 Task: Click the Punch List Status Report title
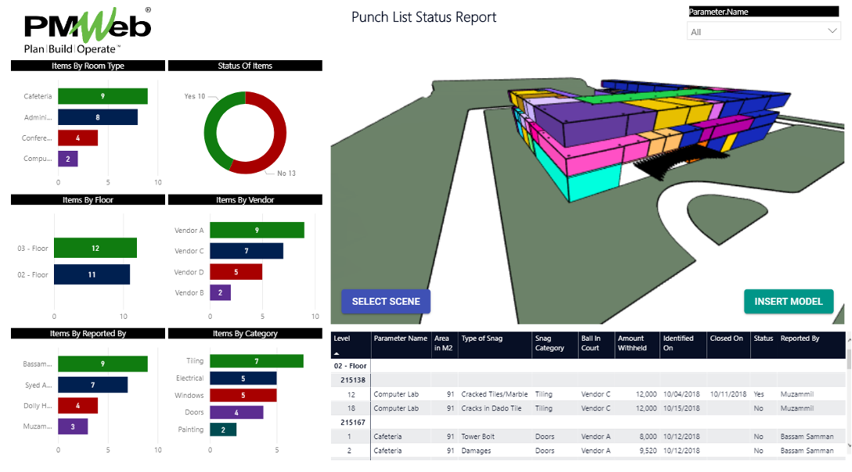pos(423,17)
